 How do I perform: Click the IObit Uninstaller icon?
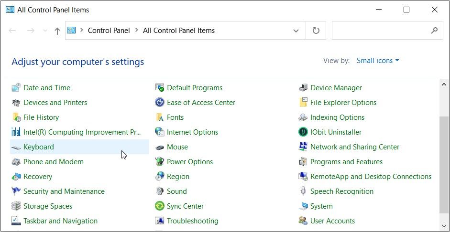coord(303,132)
